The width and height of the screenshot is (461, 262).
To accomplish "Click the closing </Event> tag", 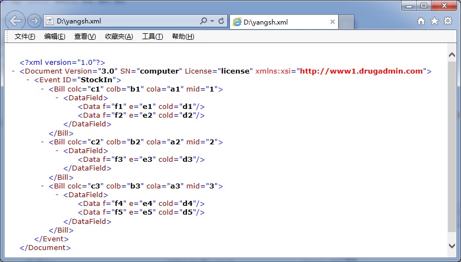I will (x=51, y=239).
